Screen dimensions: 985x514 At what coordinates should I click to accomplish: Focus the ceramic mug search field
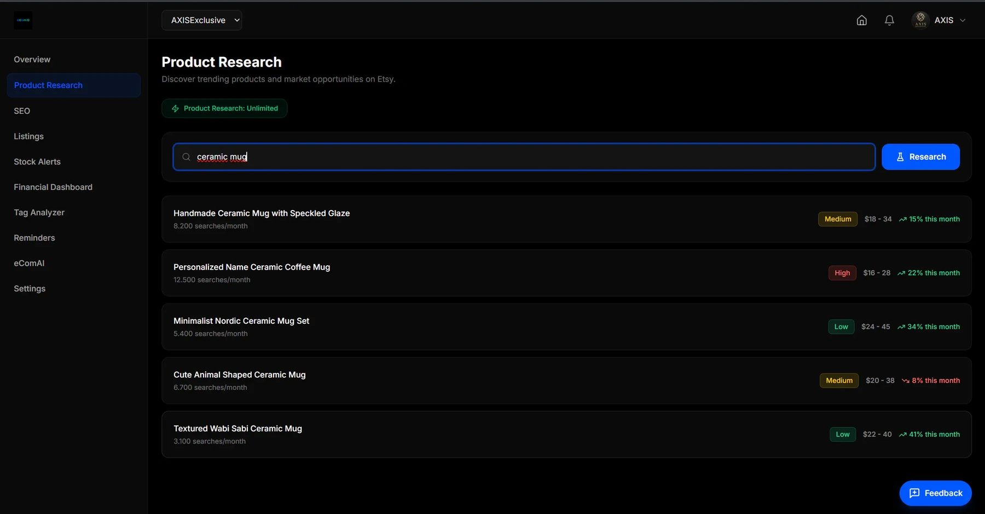(524, 157)
